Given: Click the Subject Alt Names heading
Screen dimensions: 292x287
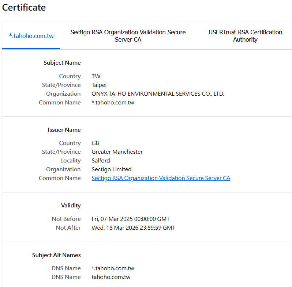Looking at the screenshot, I should [x=56, y=255].
